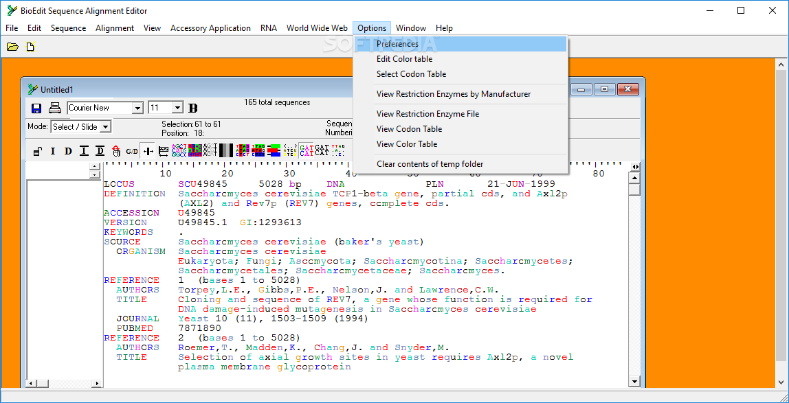Toggle bold font with the B button
The image size is (789, 403).
coord(192,108)
